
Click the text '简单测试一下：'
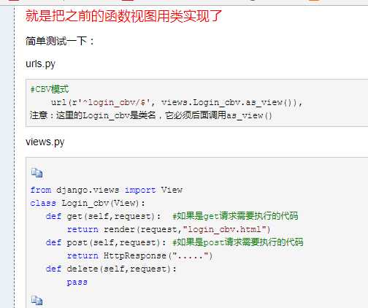point(60,41)
